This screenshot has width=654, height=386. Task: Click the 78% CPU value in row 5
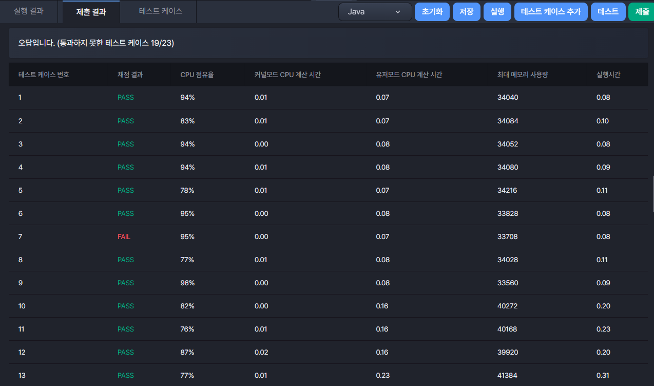[x=187, y=190]
